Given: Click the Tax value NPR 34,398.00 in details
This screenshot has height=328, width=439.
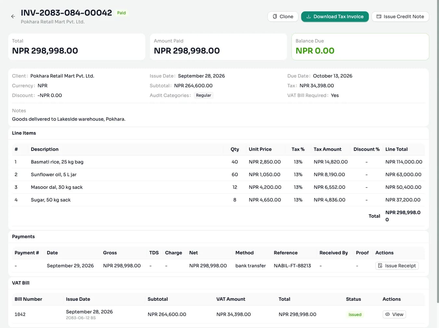Looking at the screenshot, I should click(317, 86).
